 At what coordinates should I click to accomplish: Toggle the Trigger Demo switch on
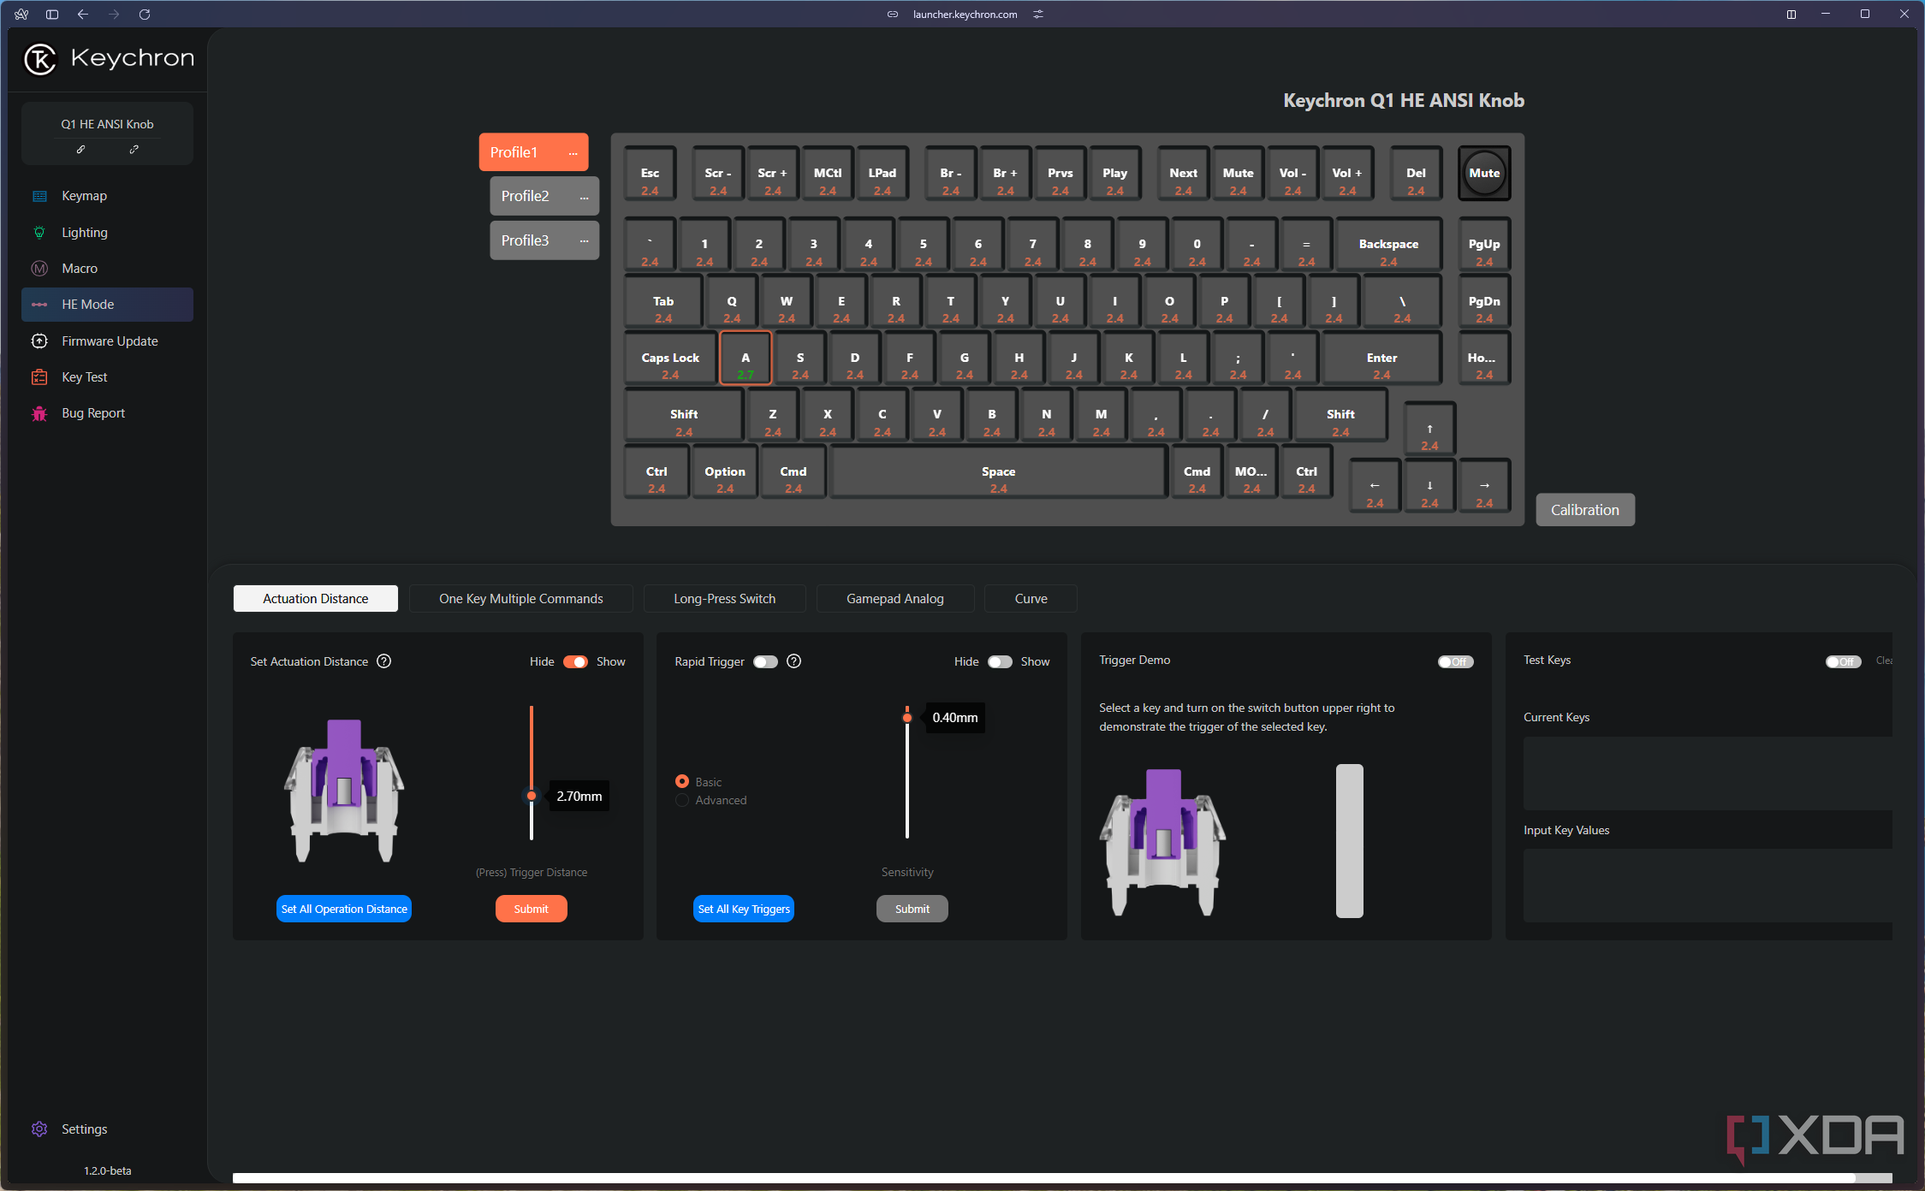tap(1455, 660)
